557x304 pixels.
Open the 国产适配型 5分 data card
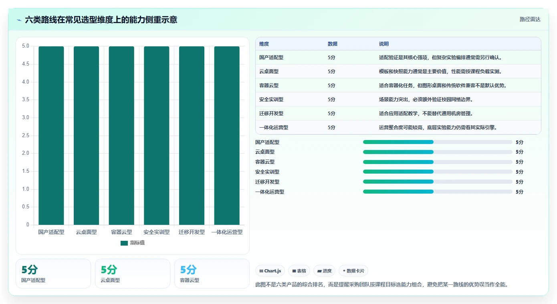[53, 274]
